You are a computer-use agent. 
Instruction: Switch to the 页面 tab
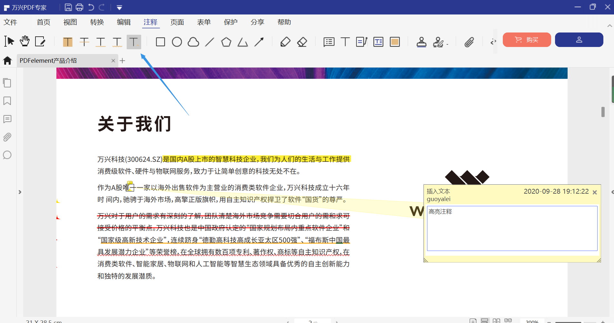pos(177,22)
